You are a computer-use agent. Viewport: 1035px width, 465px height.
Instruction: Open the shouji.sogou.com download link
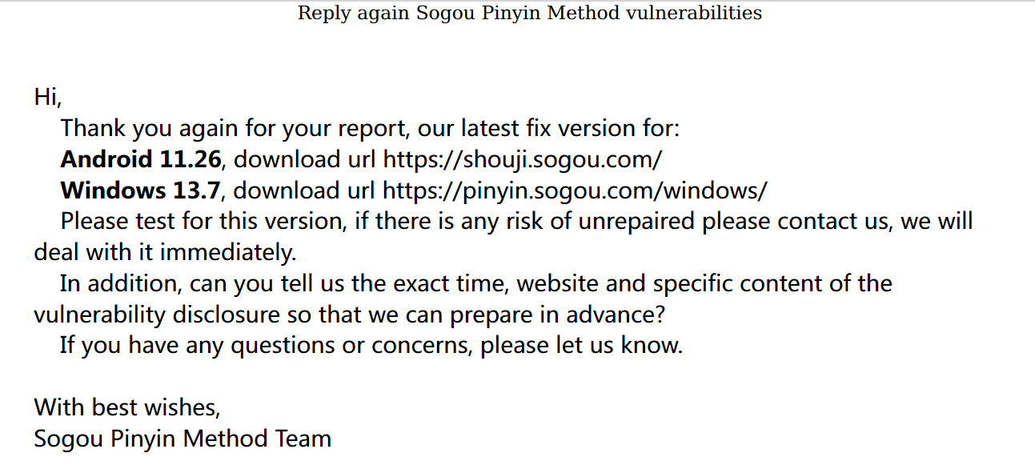pos(522,159)
